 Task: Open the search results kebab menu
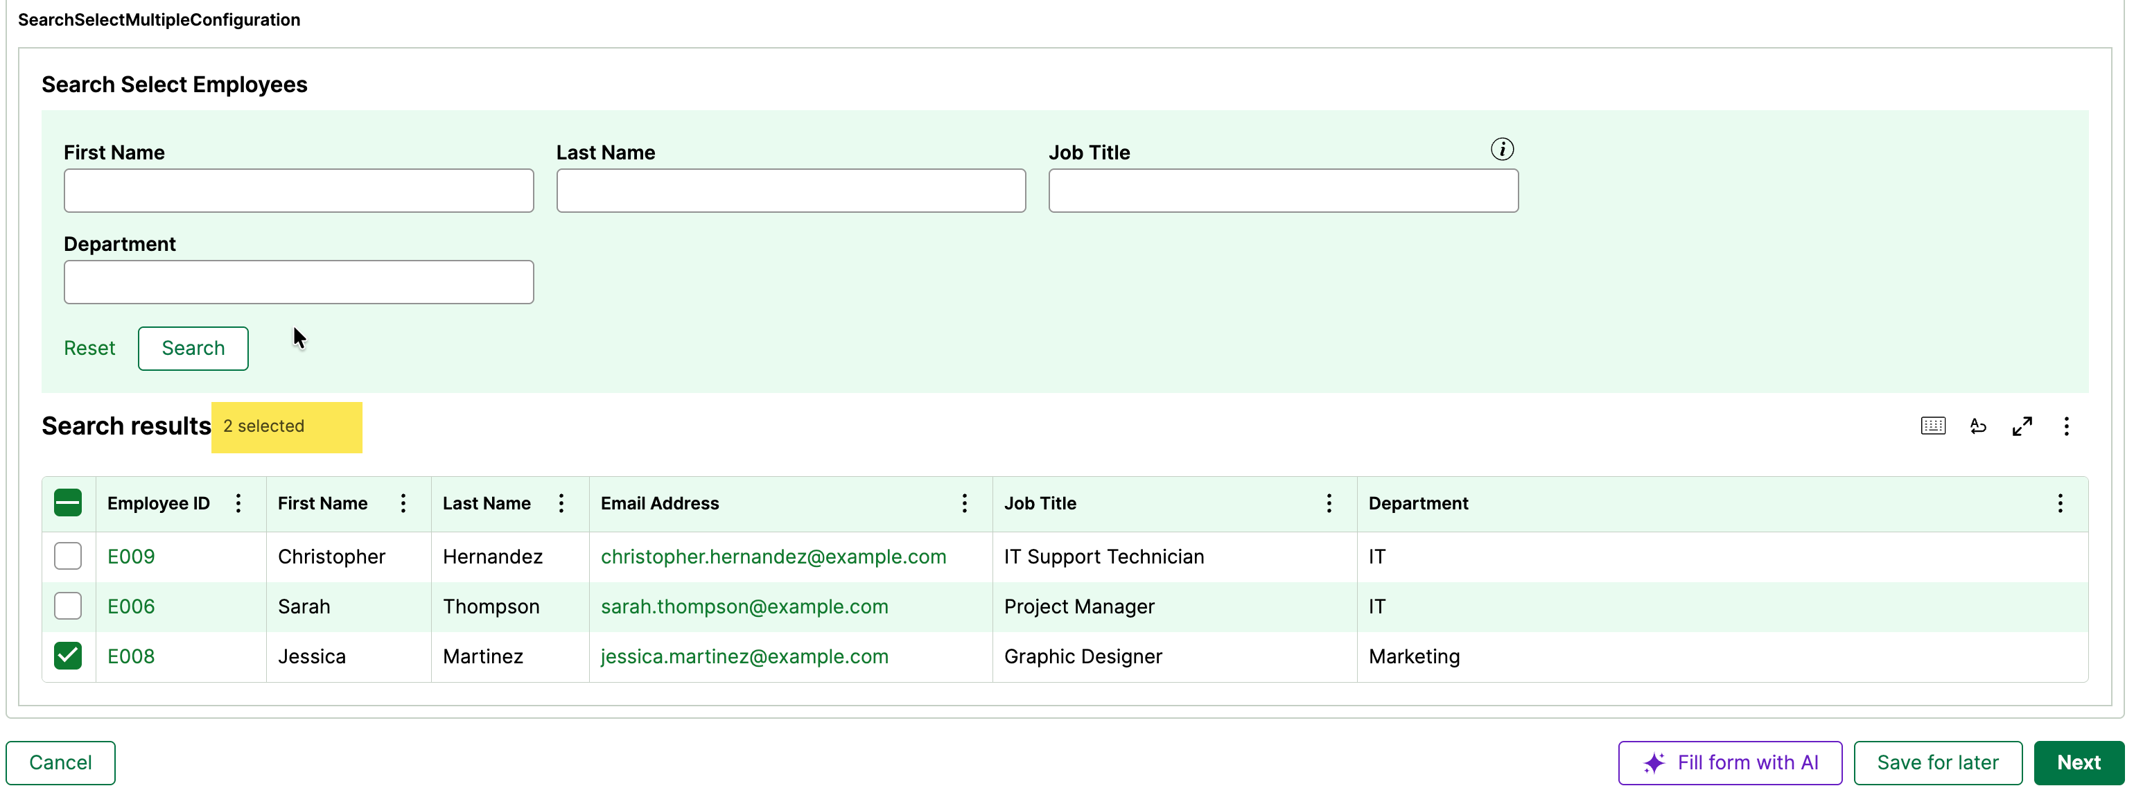tap(2065, 426)
